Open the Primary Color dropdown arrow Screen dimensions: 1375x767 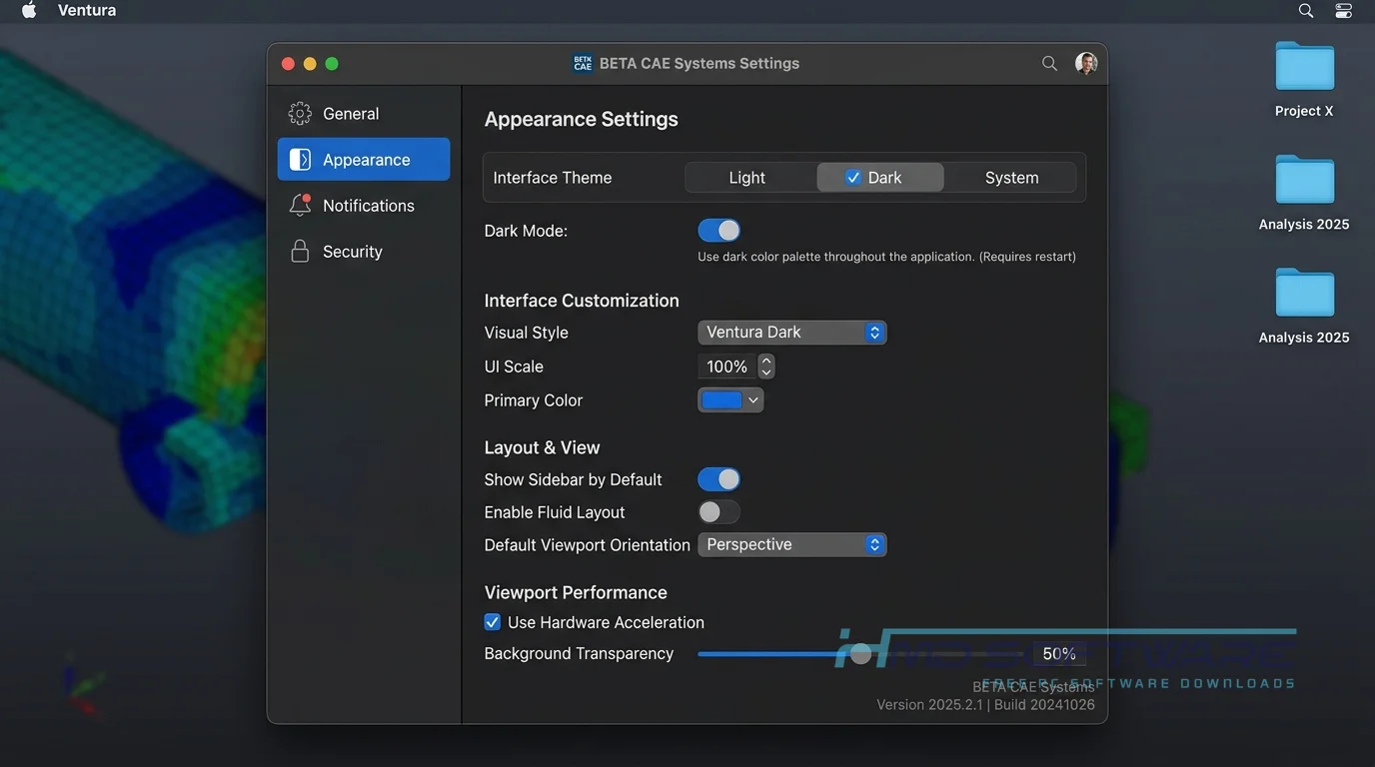[754, 400]
